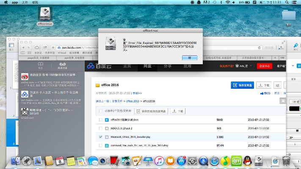This screenshot has height=169, width=301.
Task: Open the Trash in the Dock
Action: (286, 161)
